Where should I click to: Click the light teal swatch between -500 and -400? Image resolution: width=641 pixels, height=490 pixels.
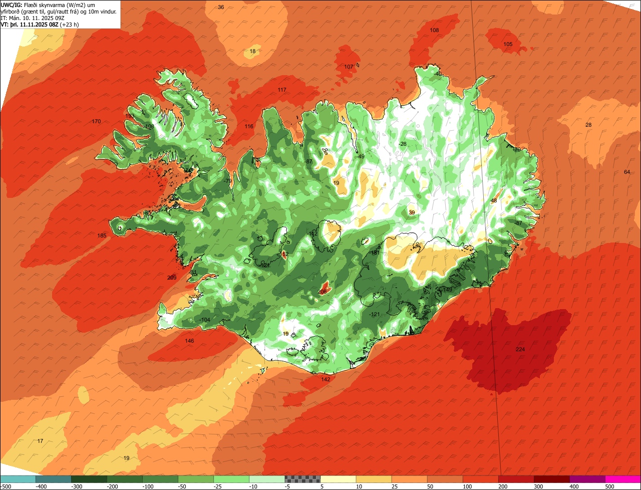pos(18,479)
